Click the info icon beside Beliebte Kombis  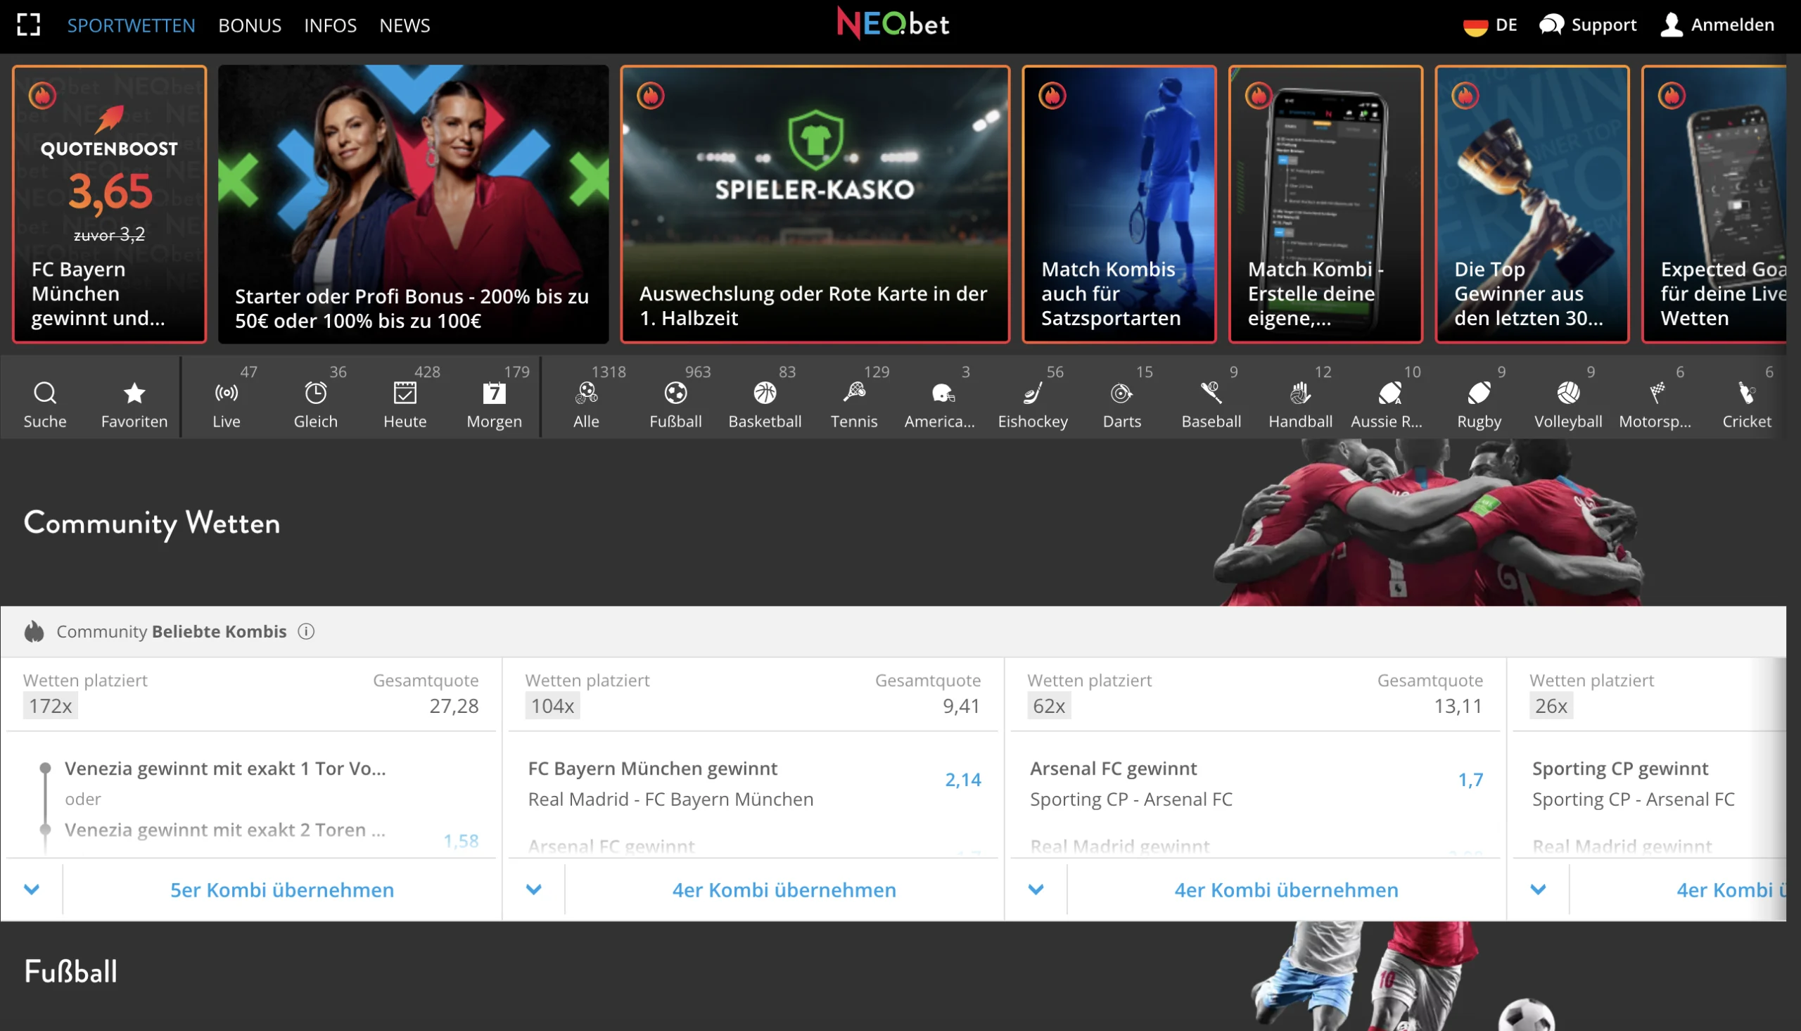306,631
